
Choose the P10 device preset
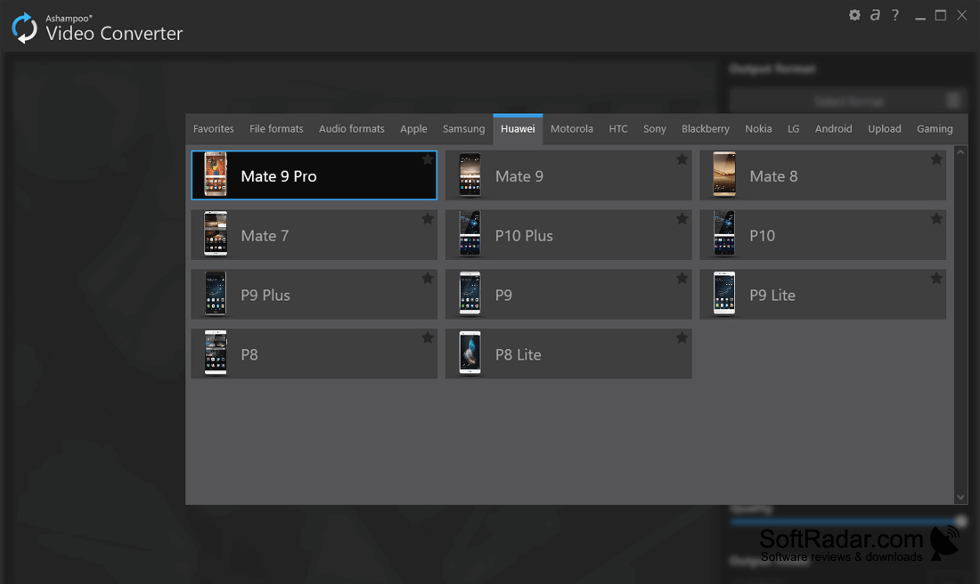[x=822, y=235]
